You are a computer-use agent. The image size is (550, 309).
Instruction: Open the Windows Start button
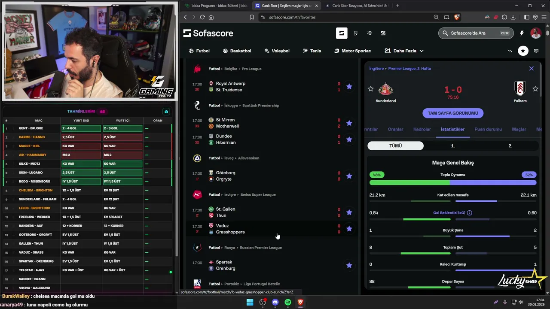pos(250,302)
